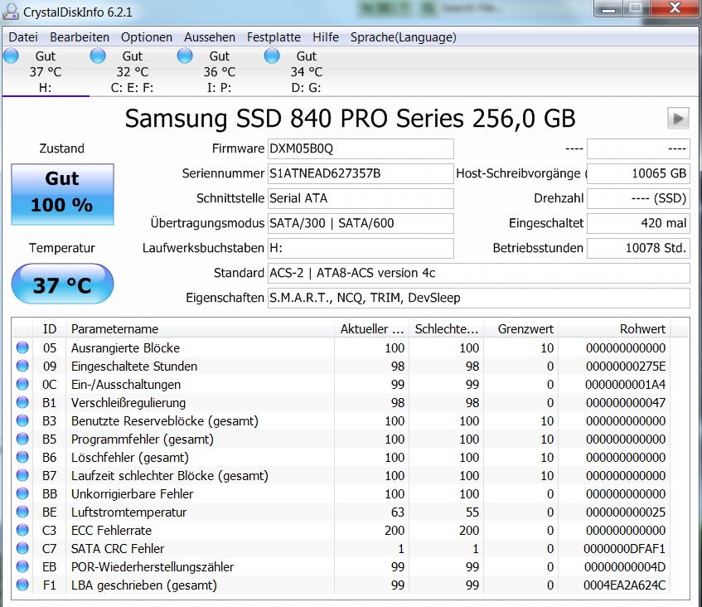
Task: Click the 37 °C temperature button
Action: coord(62,284)
